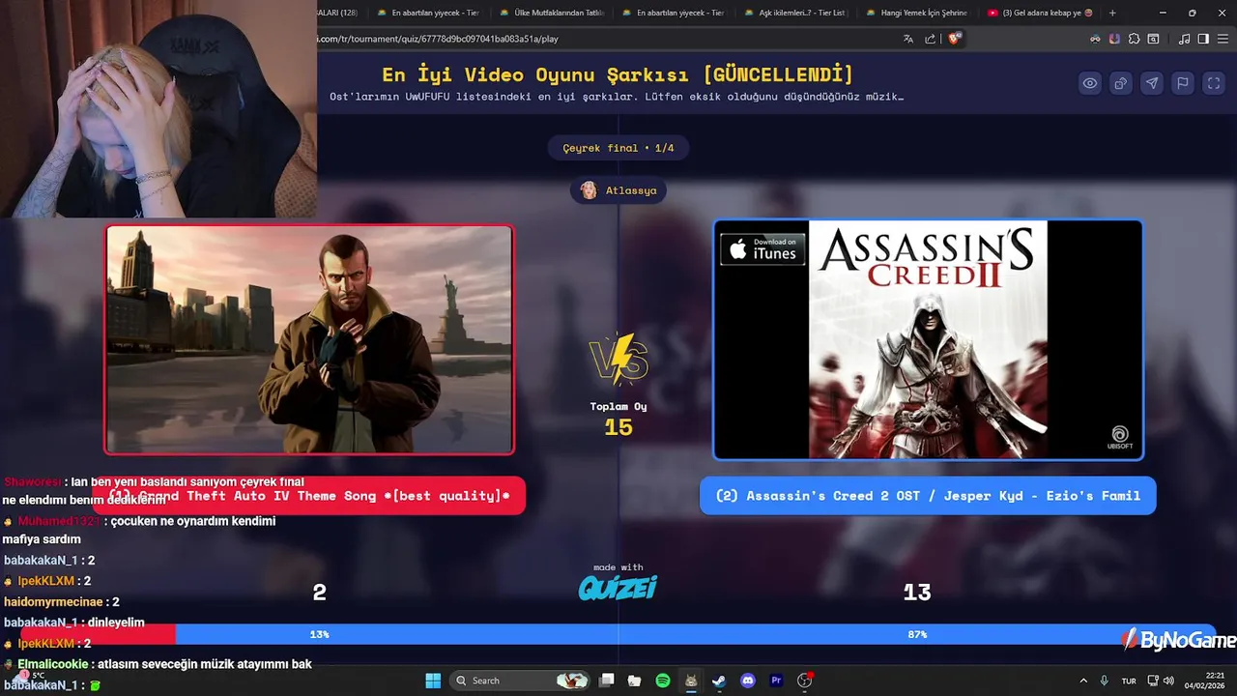
Task: Open the music note playlist icon
Action: coord(1185,39)
